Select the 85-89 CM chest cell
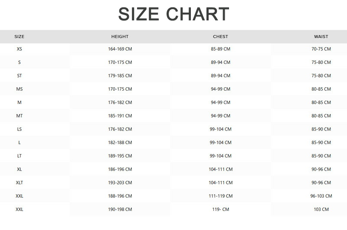The image size is (347, 230). (x=220, y=49)
